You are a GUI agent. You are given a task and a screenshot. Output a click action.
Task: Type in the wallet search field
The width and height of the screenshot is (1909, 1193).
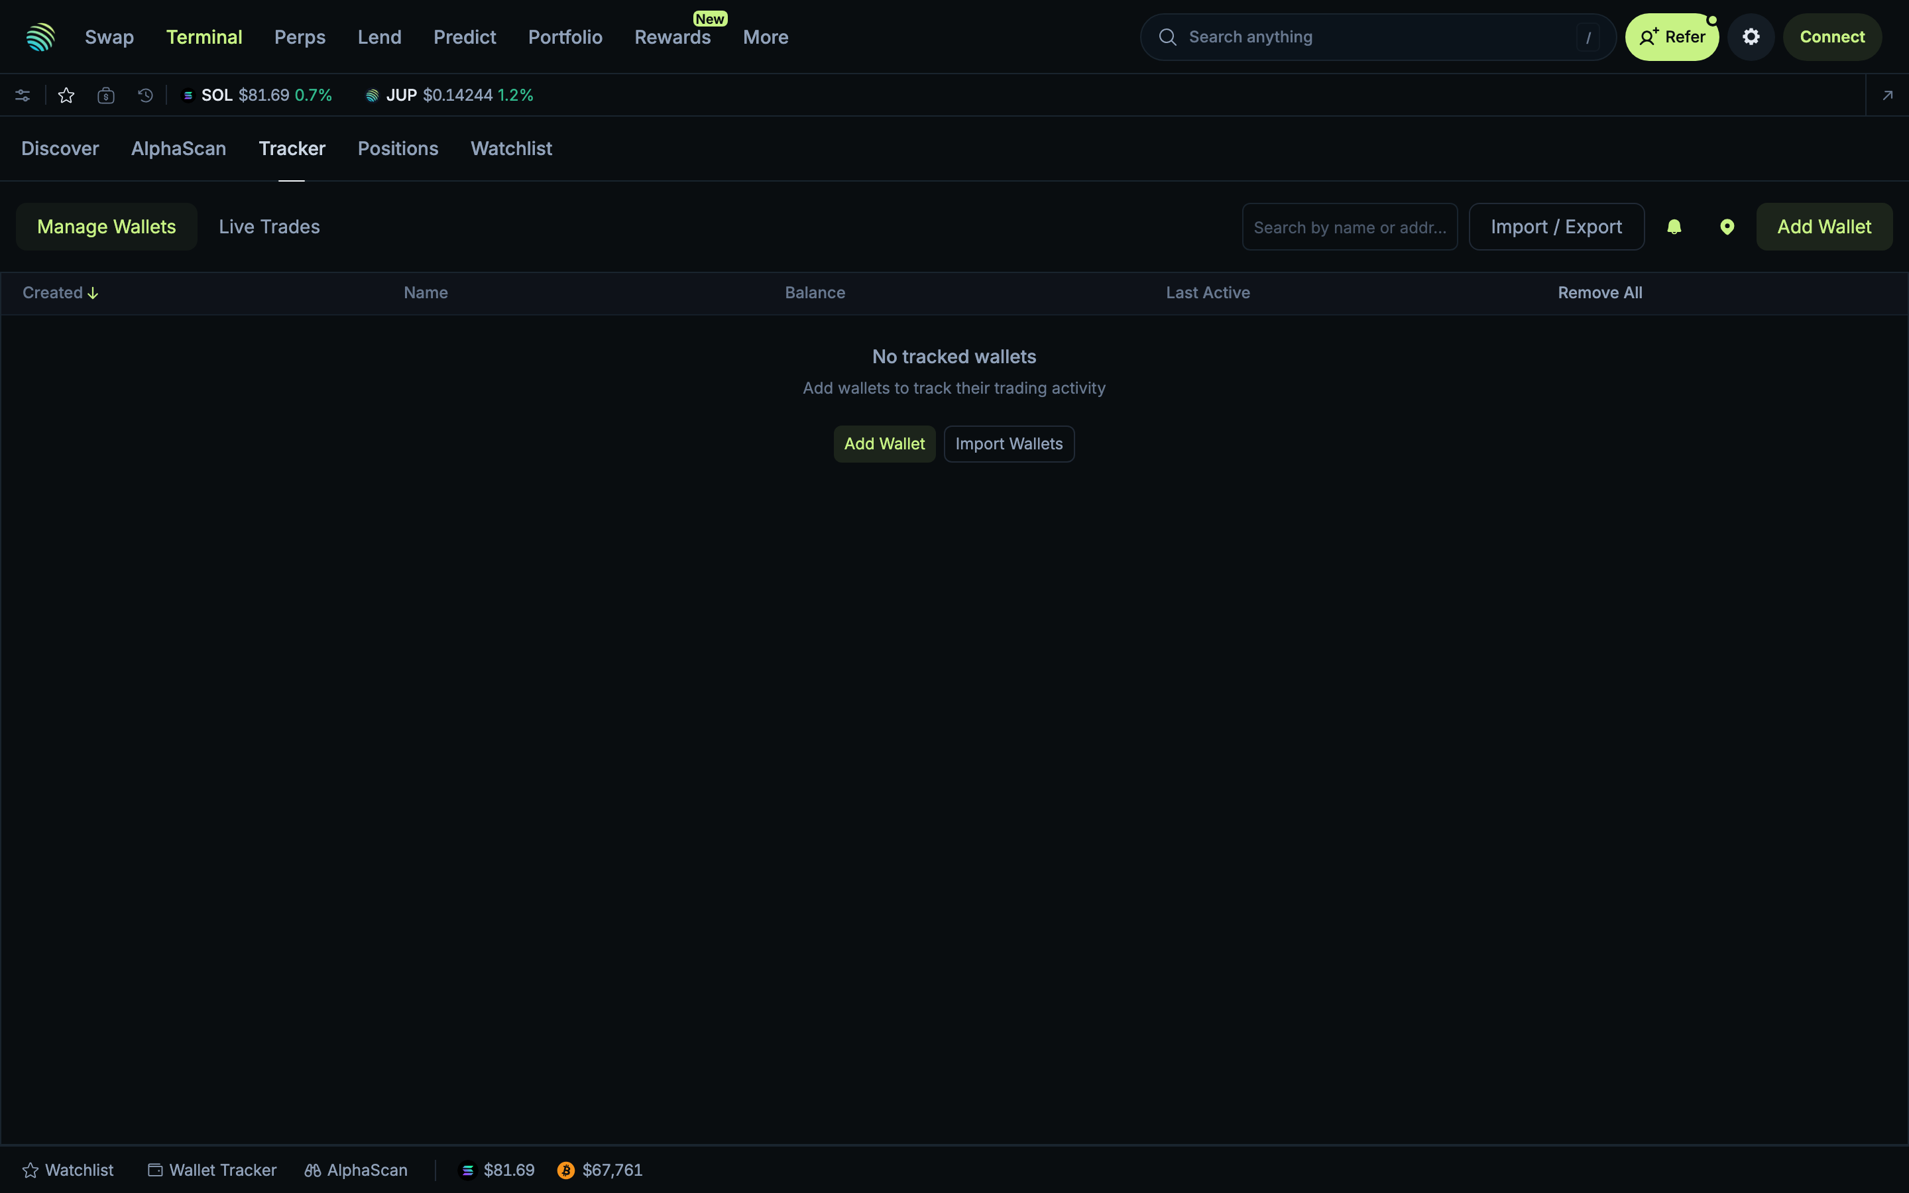[1349, 227]
